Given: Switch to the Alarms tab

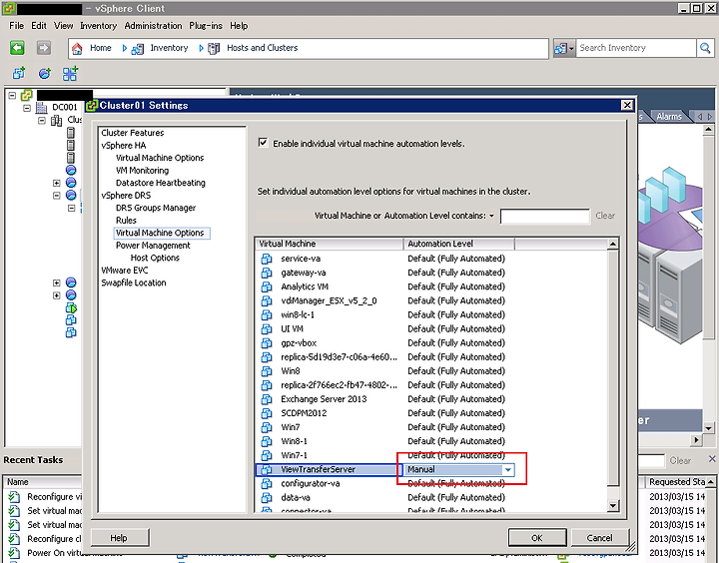Looking at the screenshot, I should [668, 117].
